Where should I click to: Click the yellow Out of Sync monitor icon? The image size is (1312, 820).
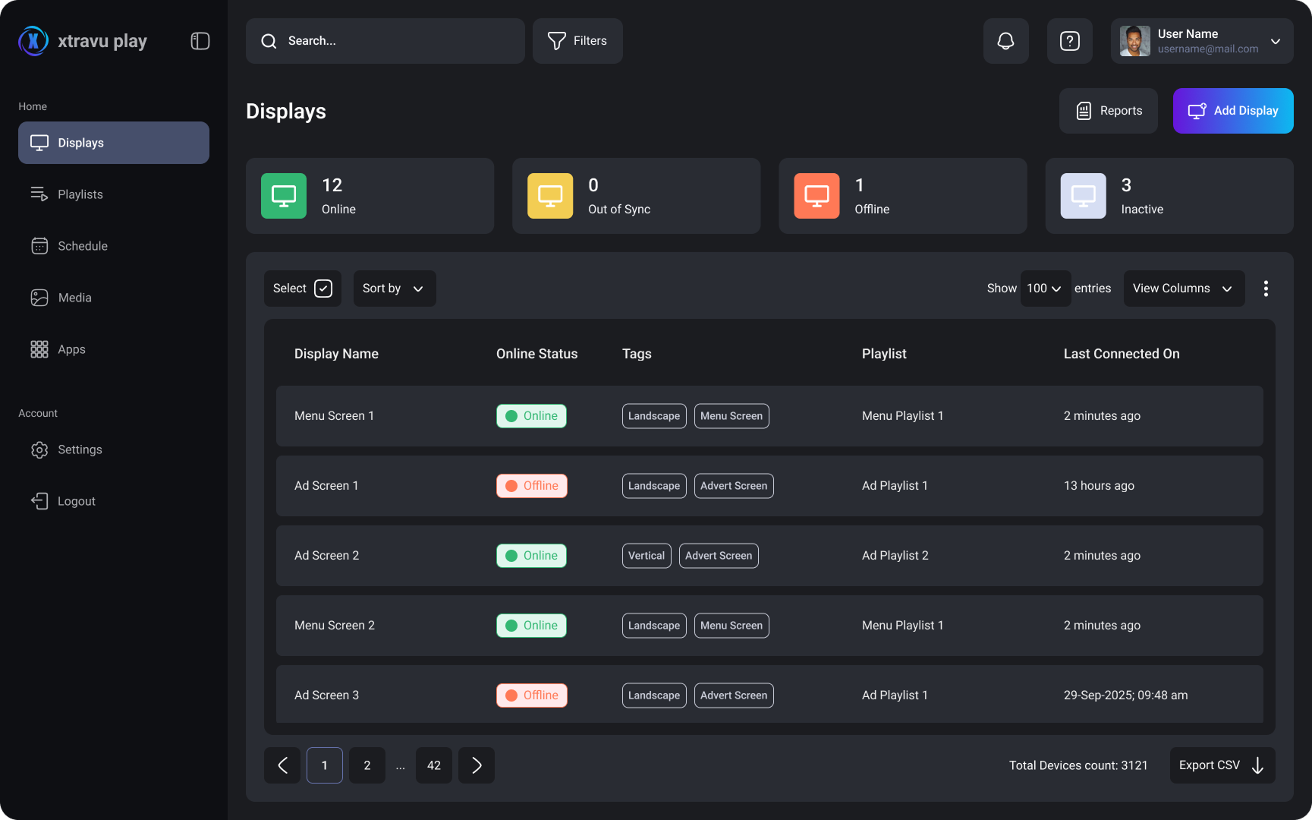click(x=550, y=196)
